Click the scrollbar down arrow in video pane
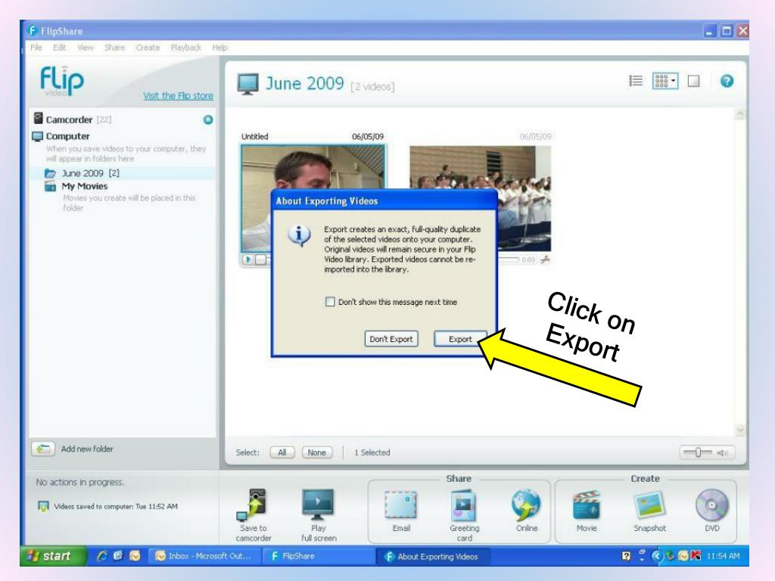Viewport: 775px width, 581px height. [x=740, y=430]
